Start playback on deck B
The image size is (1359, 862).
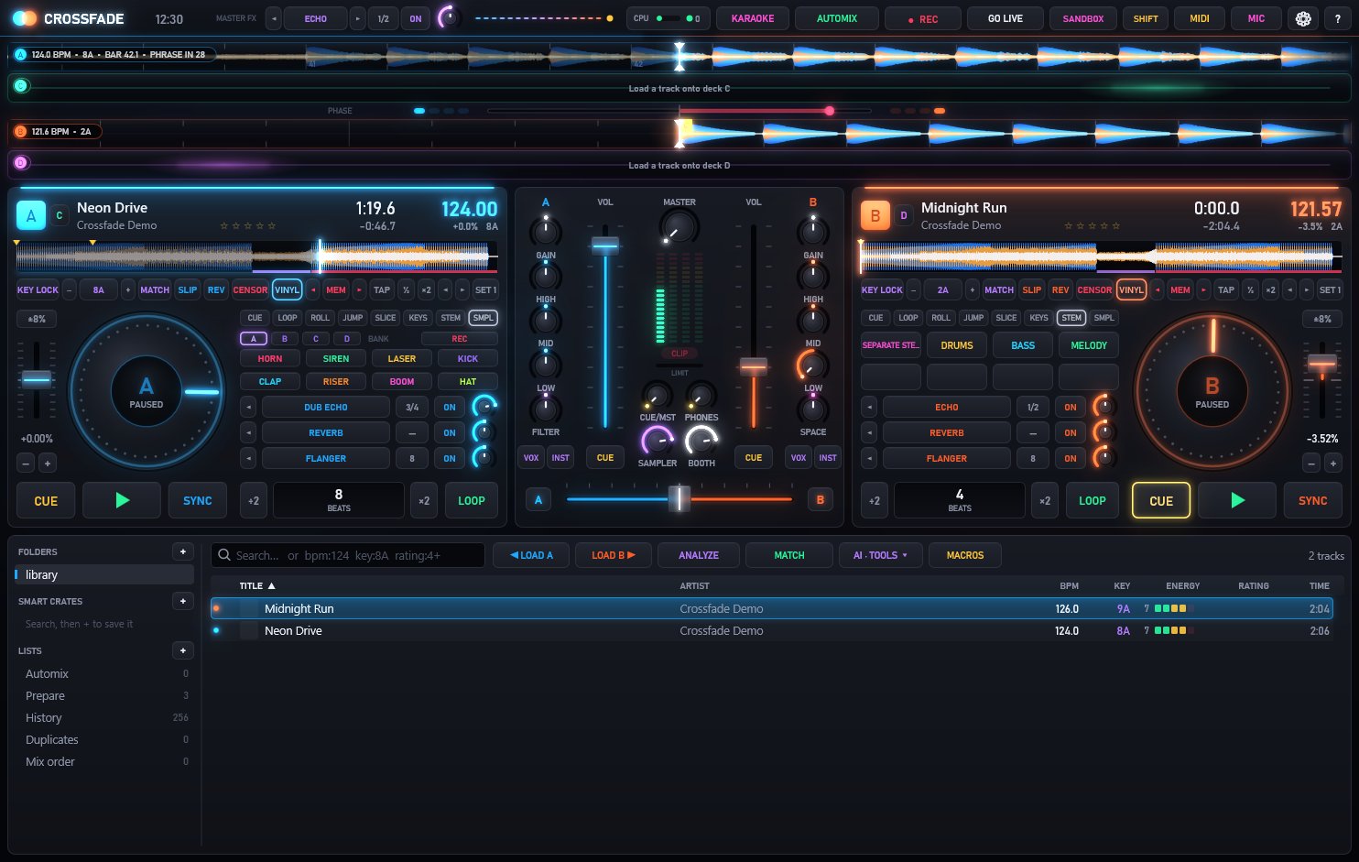click(1237, 500)
